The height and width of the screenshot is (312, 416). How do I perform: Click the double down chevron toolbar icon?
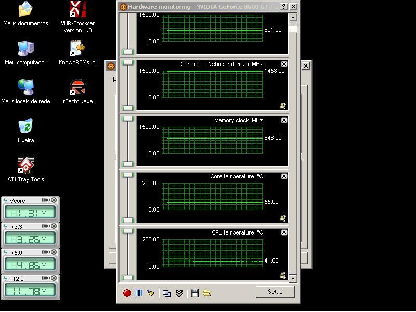click(179, 293)
